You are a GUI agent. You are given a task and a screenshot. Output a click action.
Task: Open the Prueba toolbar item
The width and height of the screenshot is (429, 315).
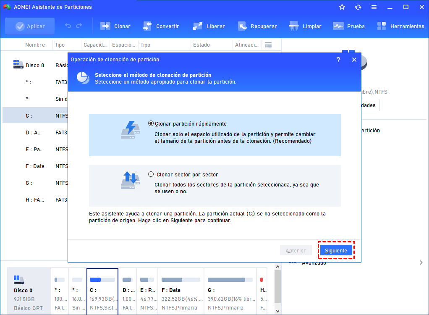coord(349,26)
